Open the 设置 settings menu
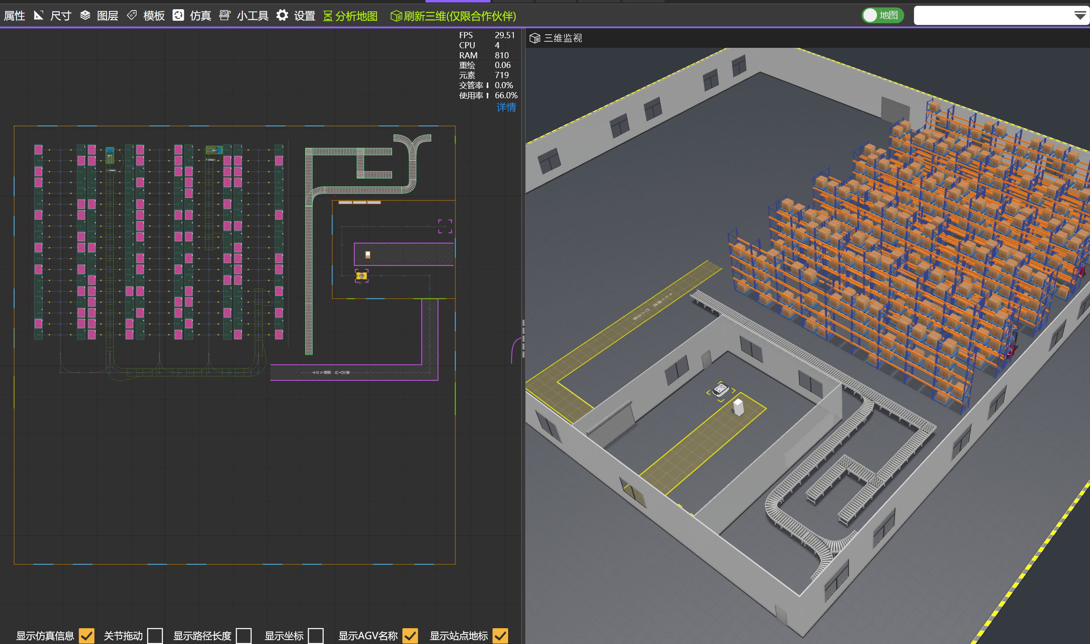The height and width of the screenshot is (644, 1090). [x=305, y=16]
